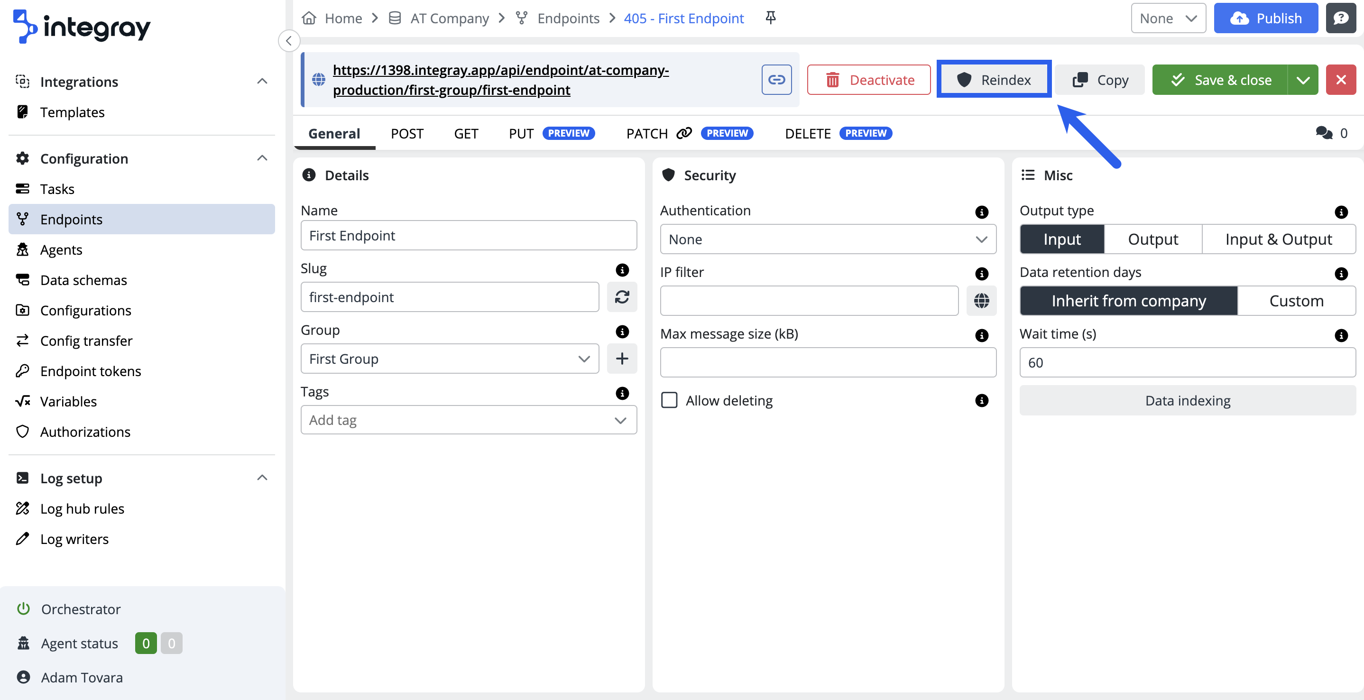Click the copy URL link icon
Screen dimensions: 1364x700
click(x=776, y=79)
